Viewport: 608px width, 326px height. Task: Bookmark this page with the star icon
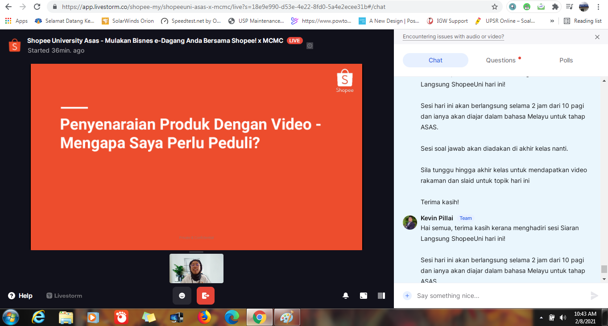click(x=495, y=7)
